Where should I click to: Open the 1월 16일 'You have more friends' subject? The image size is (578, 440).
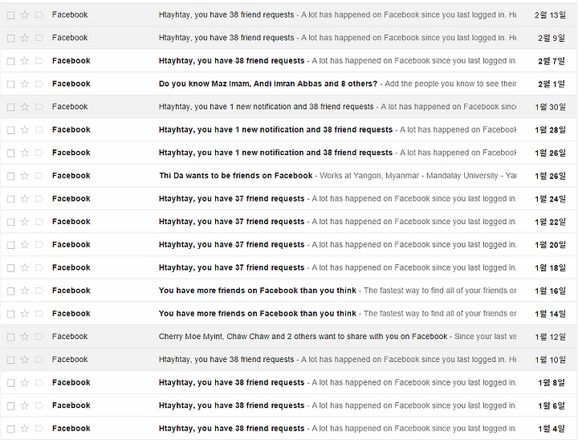pyautogui.click(x=258, y=291)
